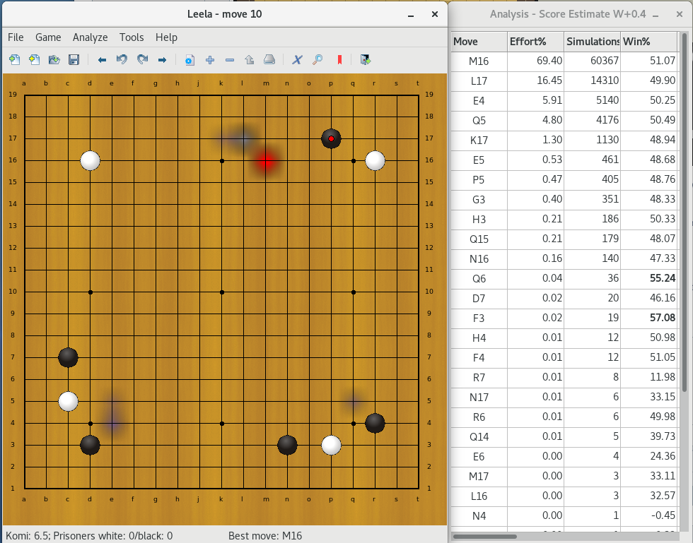Viewport: 693px width, 543px height.
Task: Click the blue plus toolbar icon
Action: pyautogui.click(x=209, y=60)
